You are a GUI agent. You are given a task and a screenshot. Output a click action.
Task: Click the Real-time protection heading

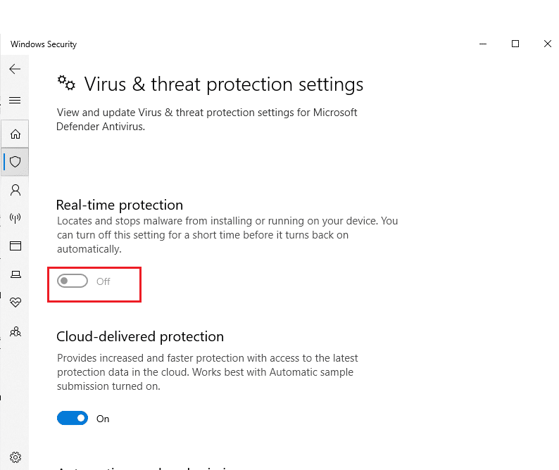[x=120, y=205]
